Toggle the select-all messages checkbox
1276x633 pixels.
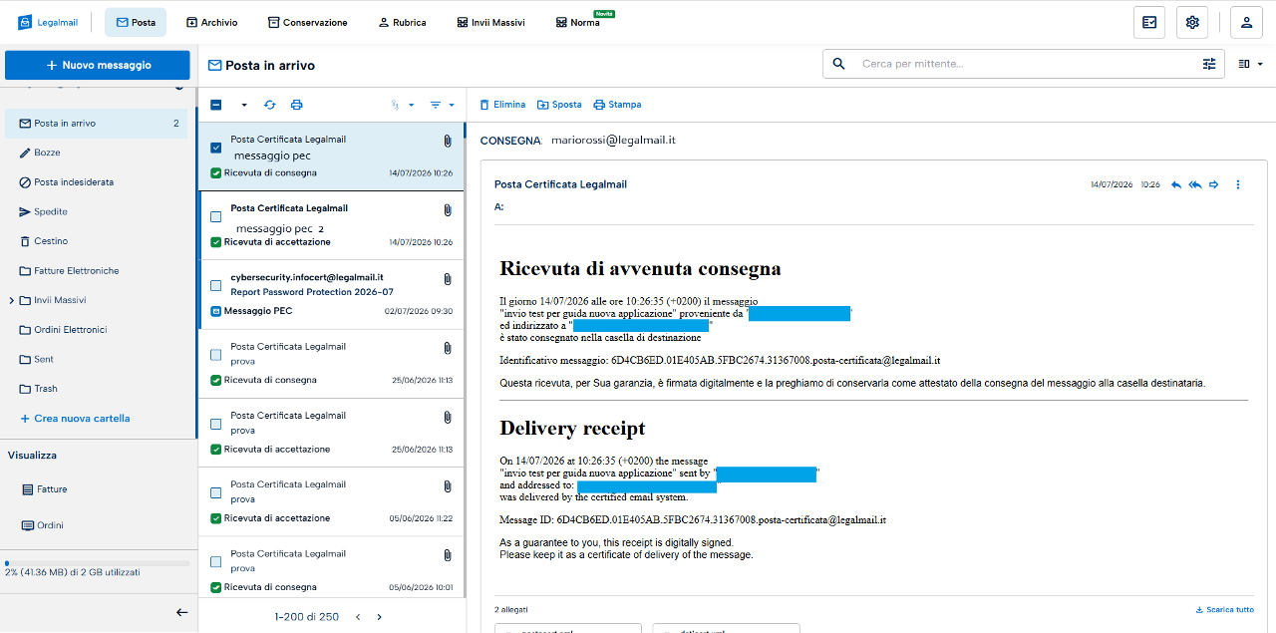(216, 105)
